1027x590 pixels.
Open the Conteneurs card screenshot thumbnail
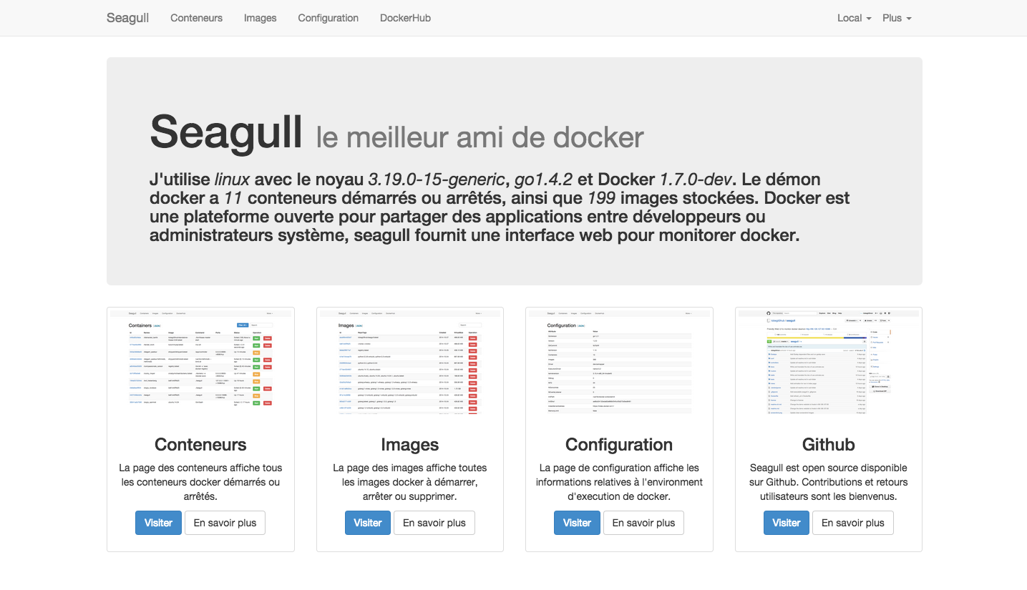pos(200,363)
